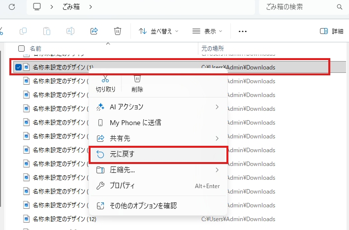The height and width of the screenshot is (230, 349).
Task: Open プロパティ from context menu
Action: tap(158, 186)
